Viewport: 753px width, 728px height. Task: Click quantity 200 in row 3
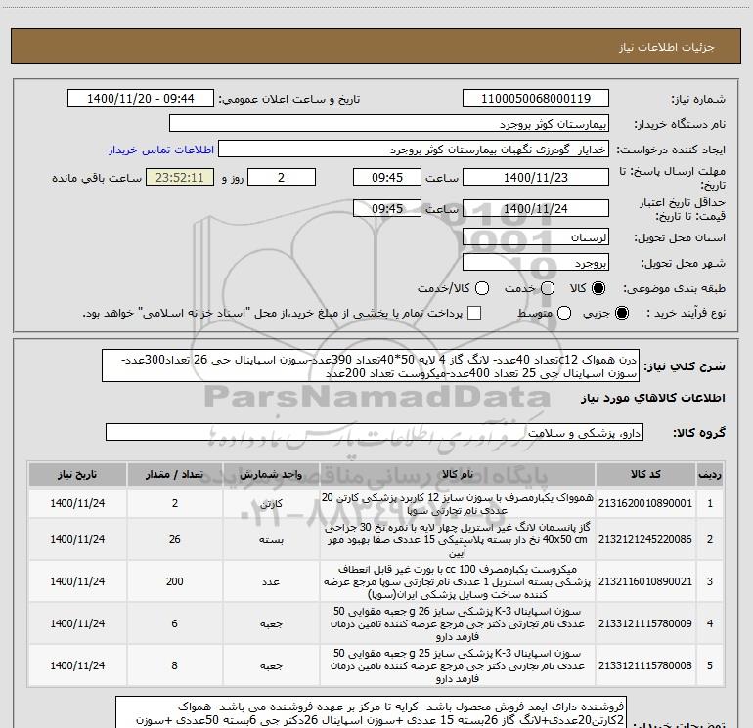click(174, 581)
